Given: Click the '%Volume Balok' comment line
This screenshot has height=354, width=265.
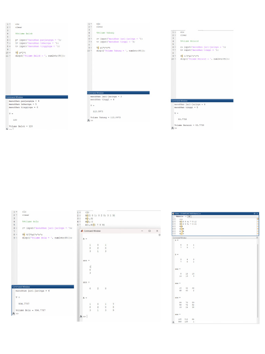Looking at the screenshot, I should pos(24,34).
